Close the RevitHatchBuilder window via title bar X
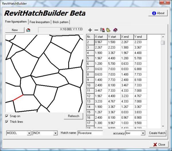Image resolution: width=172 pixels, height=151 pixels. coord(165,2)
